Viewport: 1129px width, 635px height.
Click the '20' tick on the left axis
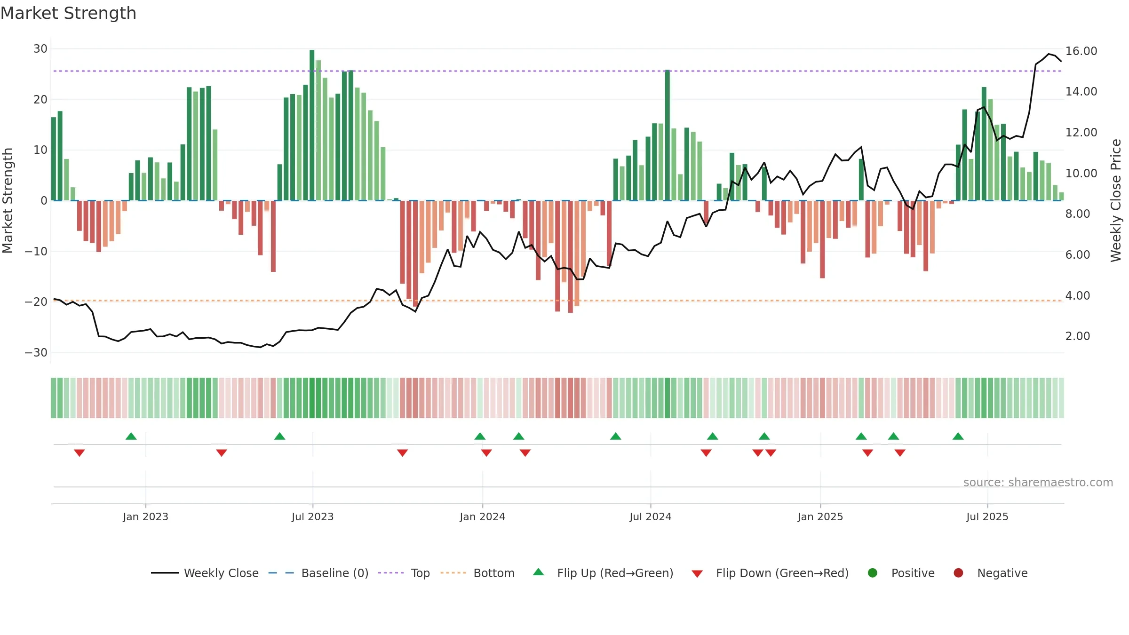click(40, 99)
